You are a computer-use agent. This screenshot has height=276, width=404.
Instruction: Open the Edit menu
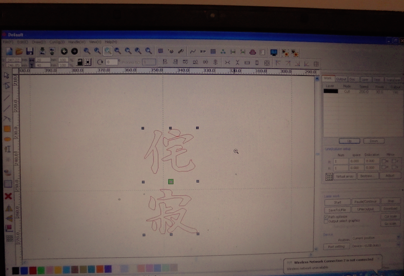[x=22, y=42]
